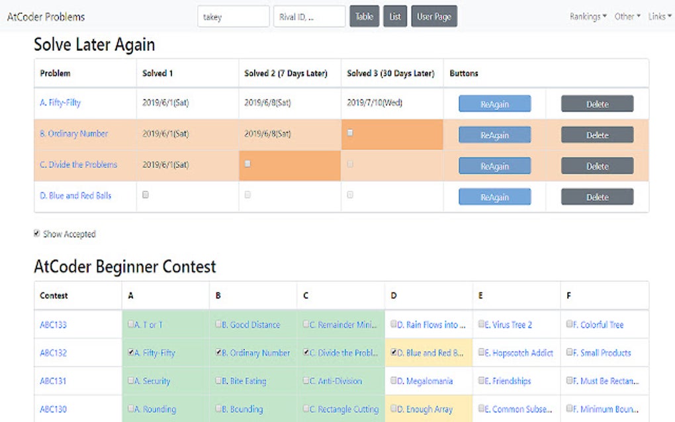This screenshot has height=422, width=675.
Task: Go to AtCoder Problems home
Action: pyautogui.click(x=46, y=17)
